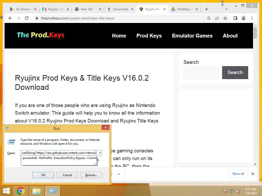
Task: Close the Downloads tab
Action: pyautogui.click(x=132, y=9)
